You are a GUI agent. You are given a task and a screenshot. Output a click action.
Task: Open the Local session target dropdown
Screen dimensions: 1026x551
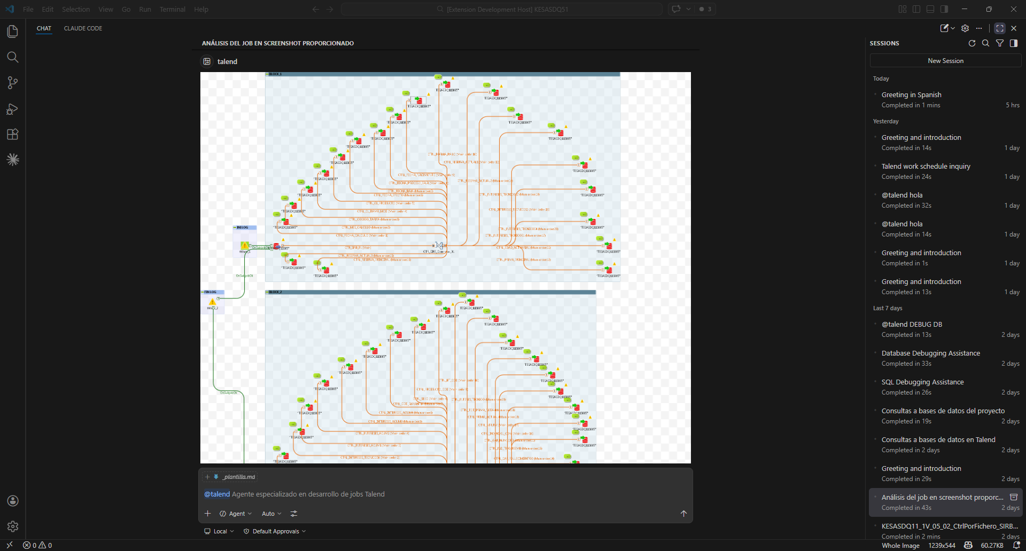[x=219, y=531]
